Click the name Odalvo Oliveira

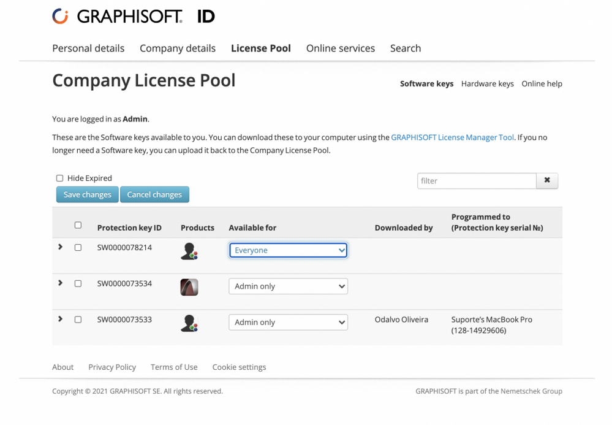point(401,320)
